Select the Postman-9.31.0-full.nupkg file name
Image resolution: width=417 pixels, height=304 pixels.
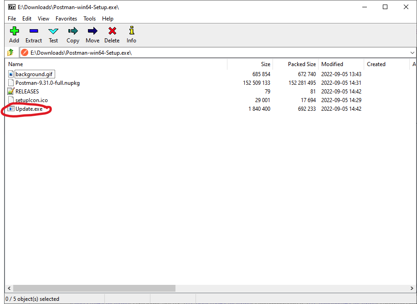point(47,82)
